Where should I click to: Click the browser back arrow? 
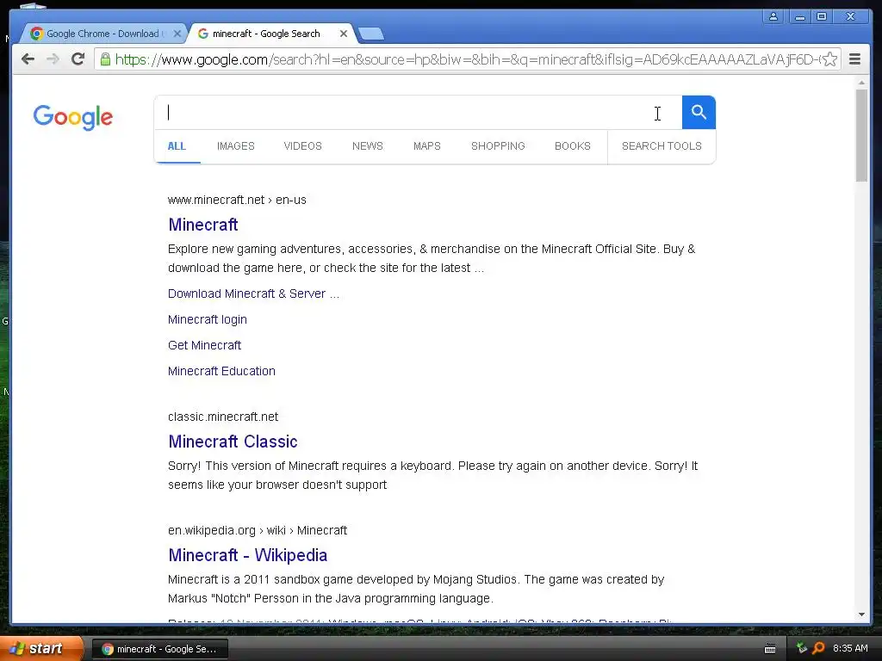coord(28,59)
